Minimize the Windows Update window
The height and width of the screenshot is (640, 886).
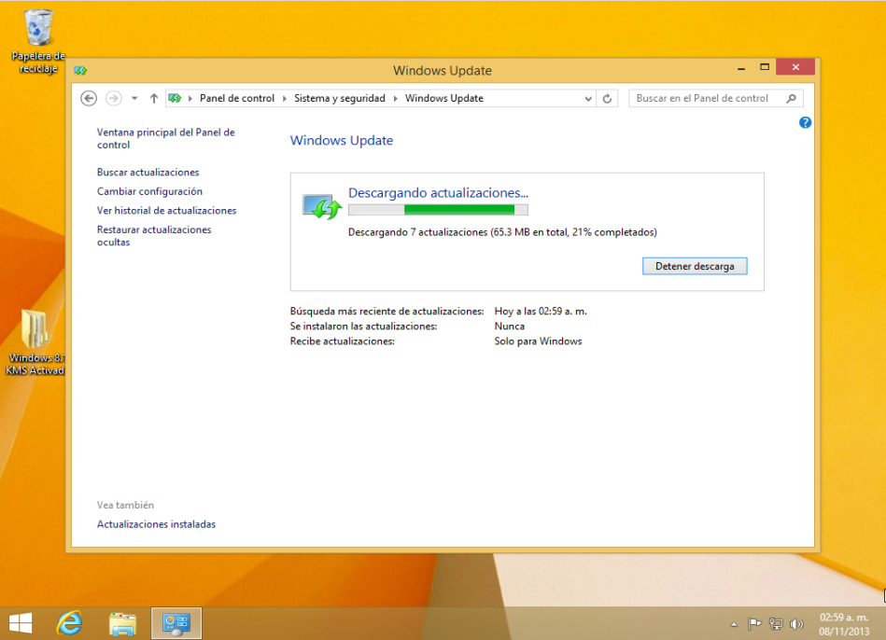741,68
